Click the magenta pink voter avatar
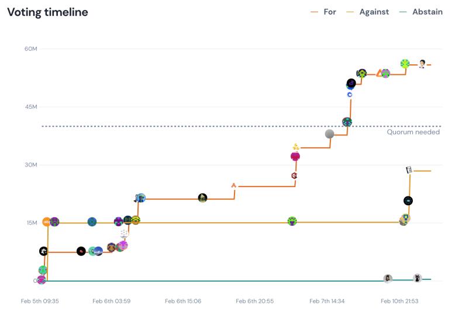The image size is (455, 315). point(295,156)
